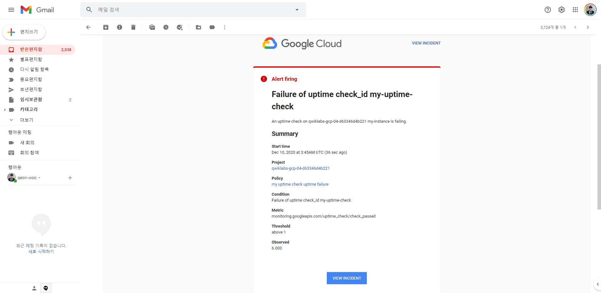Go to older email arrow

pos(588,27)
